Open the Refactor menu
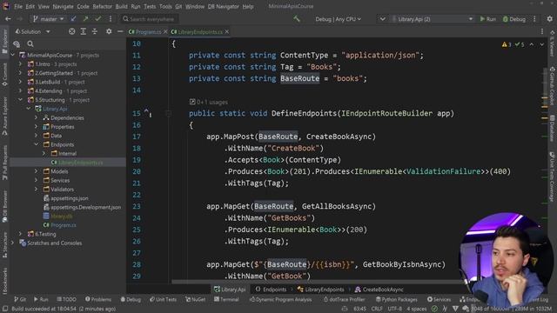Viewport: 557px width, 313px height. [103, 6]
